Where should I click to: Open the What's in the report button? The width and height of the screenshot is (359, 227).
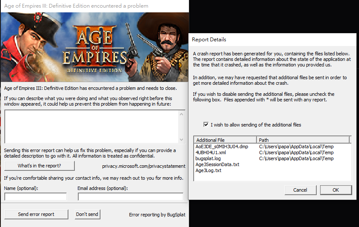click(x=39, y=166)
